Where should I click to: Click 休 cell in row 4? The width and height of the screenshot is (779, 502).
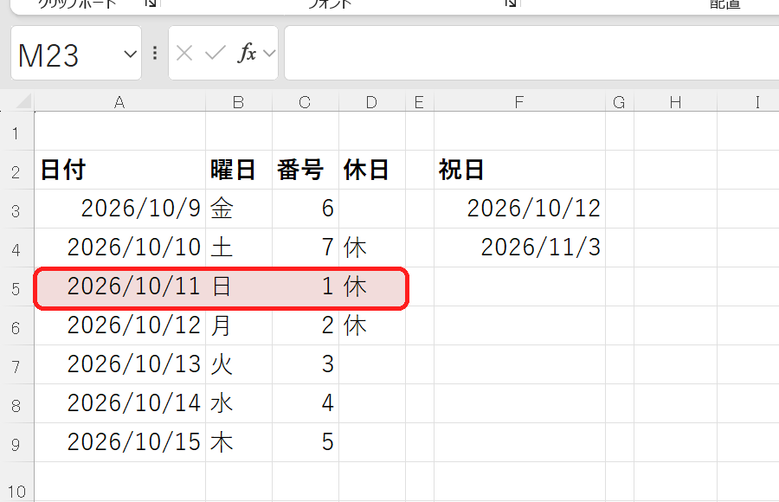(x=372, y=248)
